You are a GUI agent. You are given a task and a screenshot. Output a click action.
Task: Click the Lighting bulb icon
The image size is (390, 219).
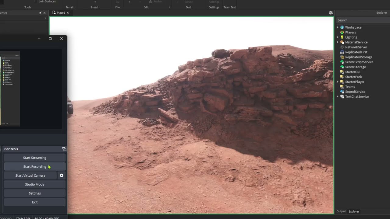[x=342, y=37]
